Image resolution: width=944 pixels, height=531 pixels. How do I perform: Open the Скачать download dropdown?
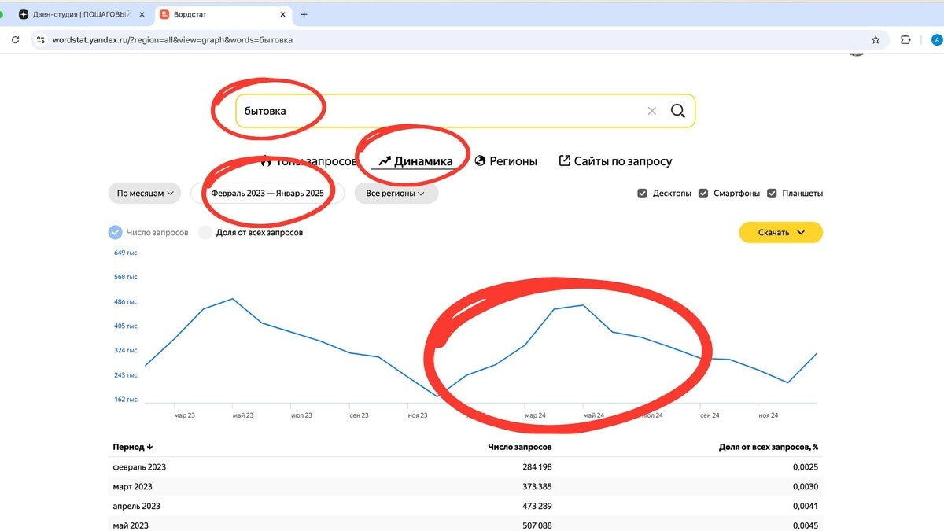pyautogui.click(x=780, y=232)
